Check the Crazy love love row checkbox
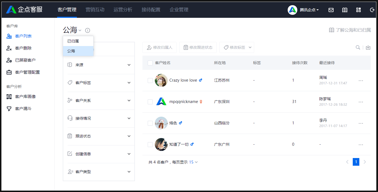This screenshot has height=192, width=378. pyautogui.click(x=150, y=81)
